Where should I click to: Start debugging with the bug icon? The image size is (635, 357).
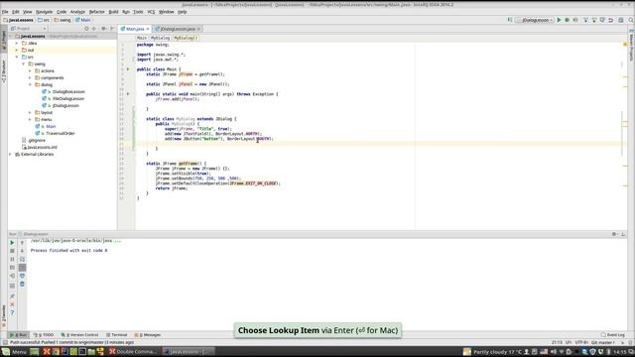pyautogui.click(x=567, y=20)
